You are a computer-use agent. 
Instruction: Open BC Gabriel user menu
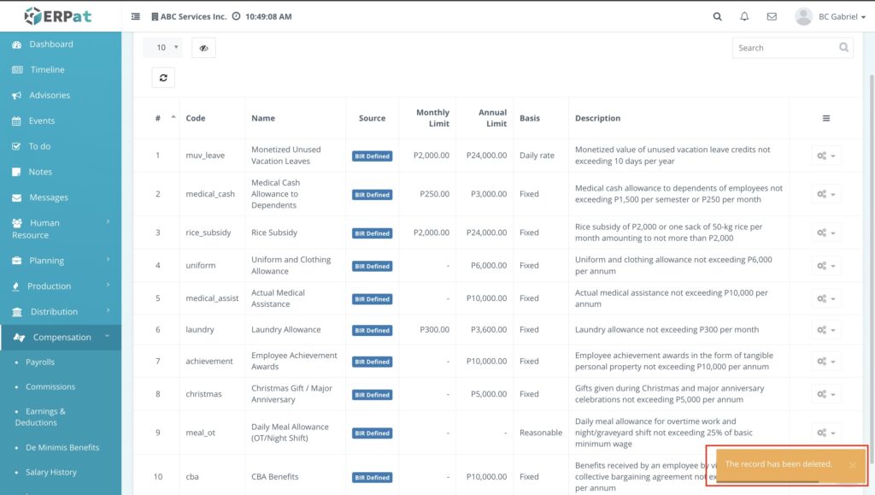click(x=830, y=16)
